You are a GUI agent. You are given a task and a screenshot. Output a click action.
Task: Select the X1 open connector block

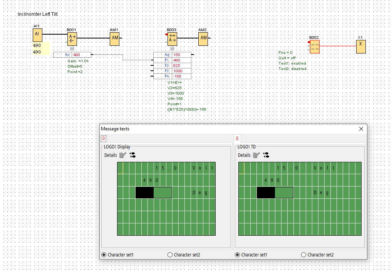(360, 46)
